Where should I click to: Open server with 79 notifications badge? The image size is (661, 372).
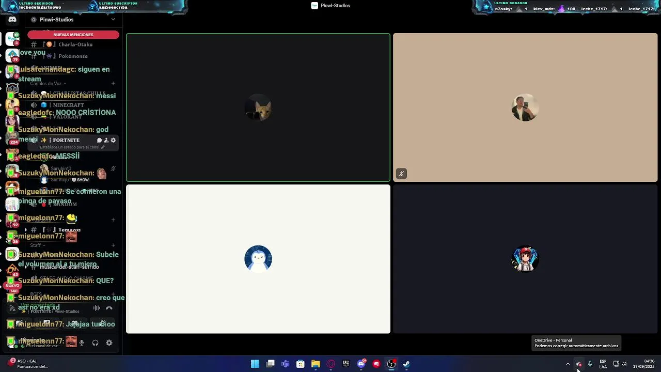click(x=12, y=54)
